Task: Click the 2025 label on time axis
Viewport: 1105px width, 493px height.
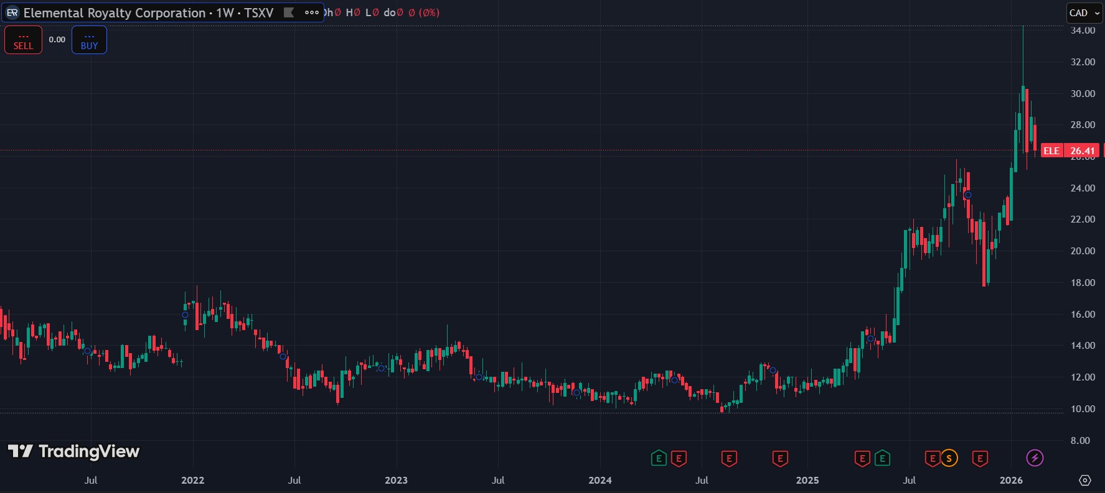Action: (x=807, y=480)
